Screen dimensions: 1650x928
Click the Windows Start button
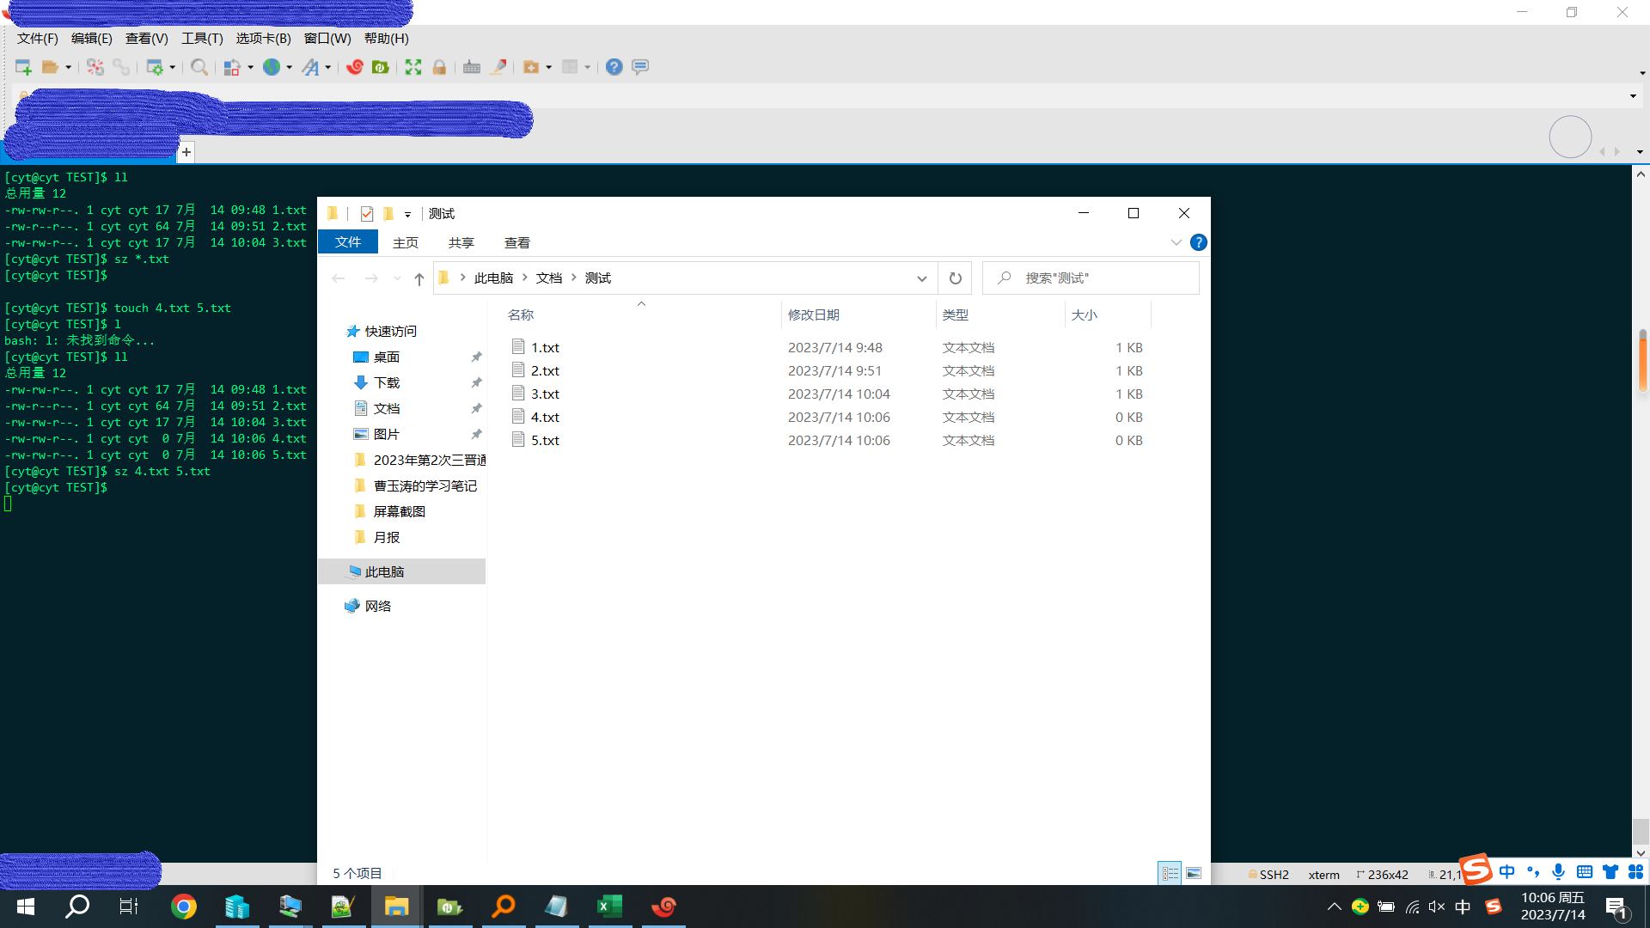click(x=26, y=907)
